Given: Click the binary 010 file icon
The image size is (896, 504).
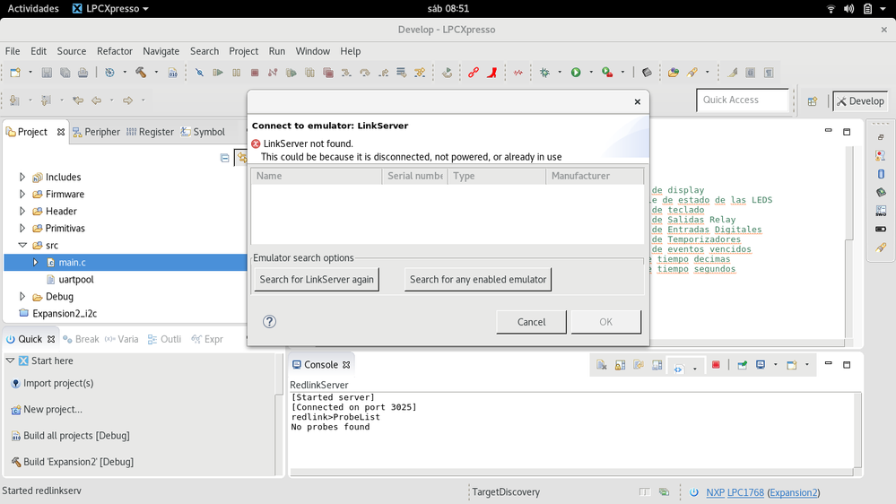Looking at the screenshot, I should (x=172, y=73).
